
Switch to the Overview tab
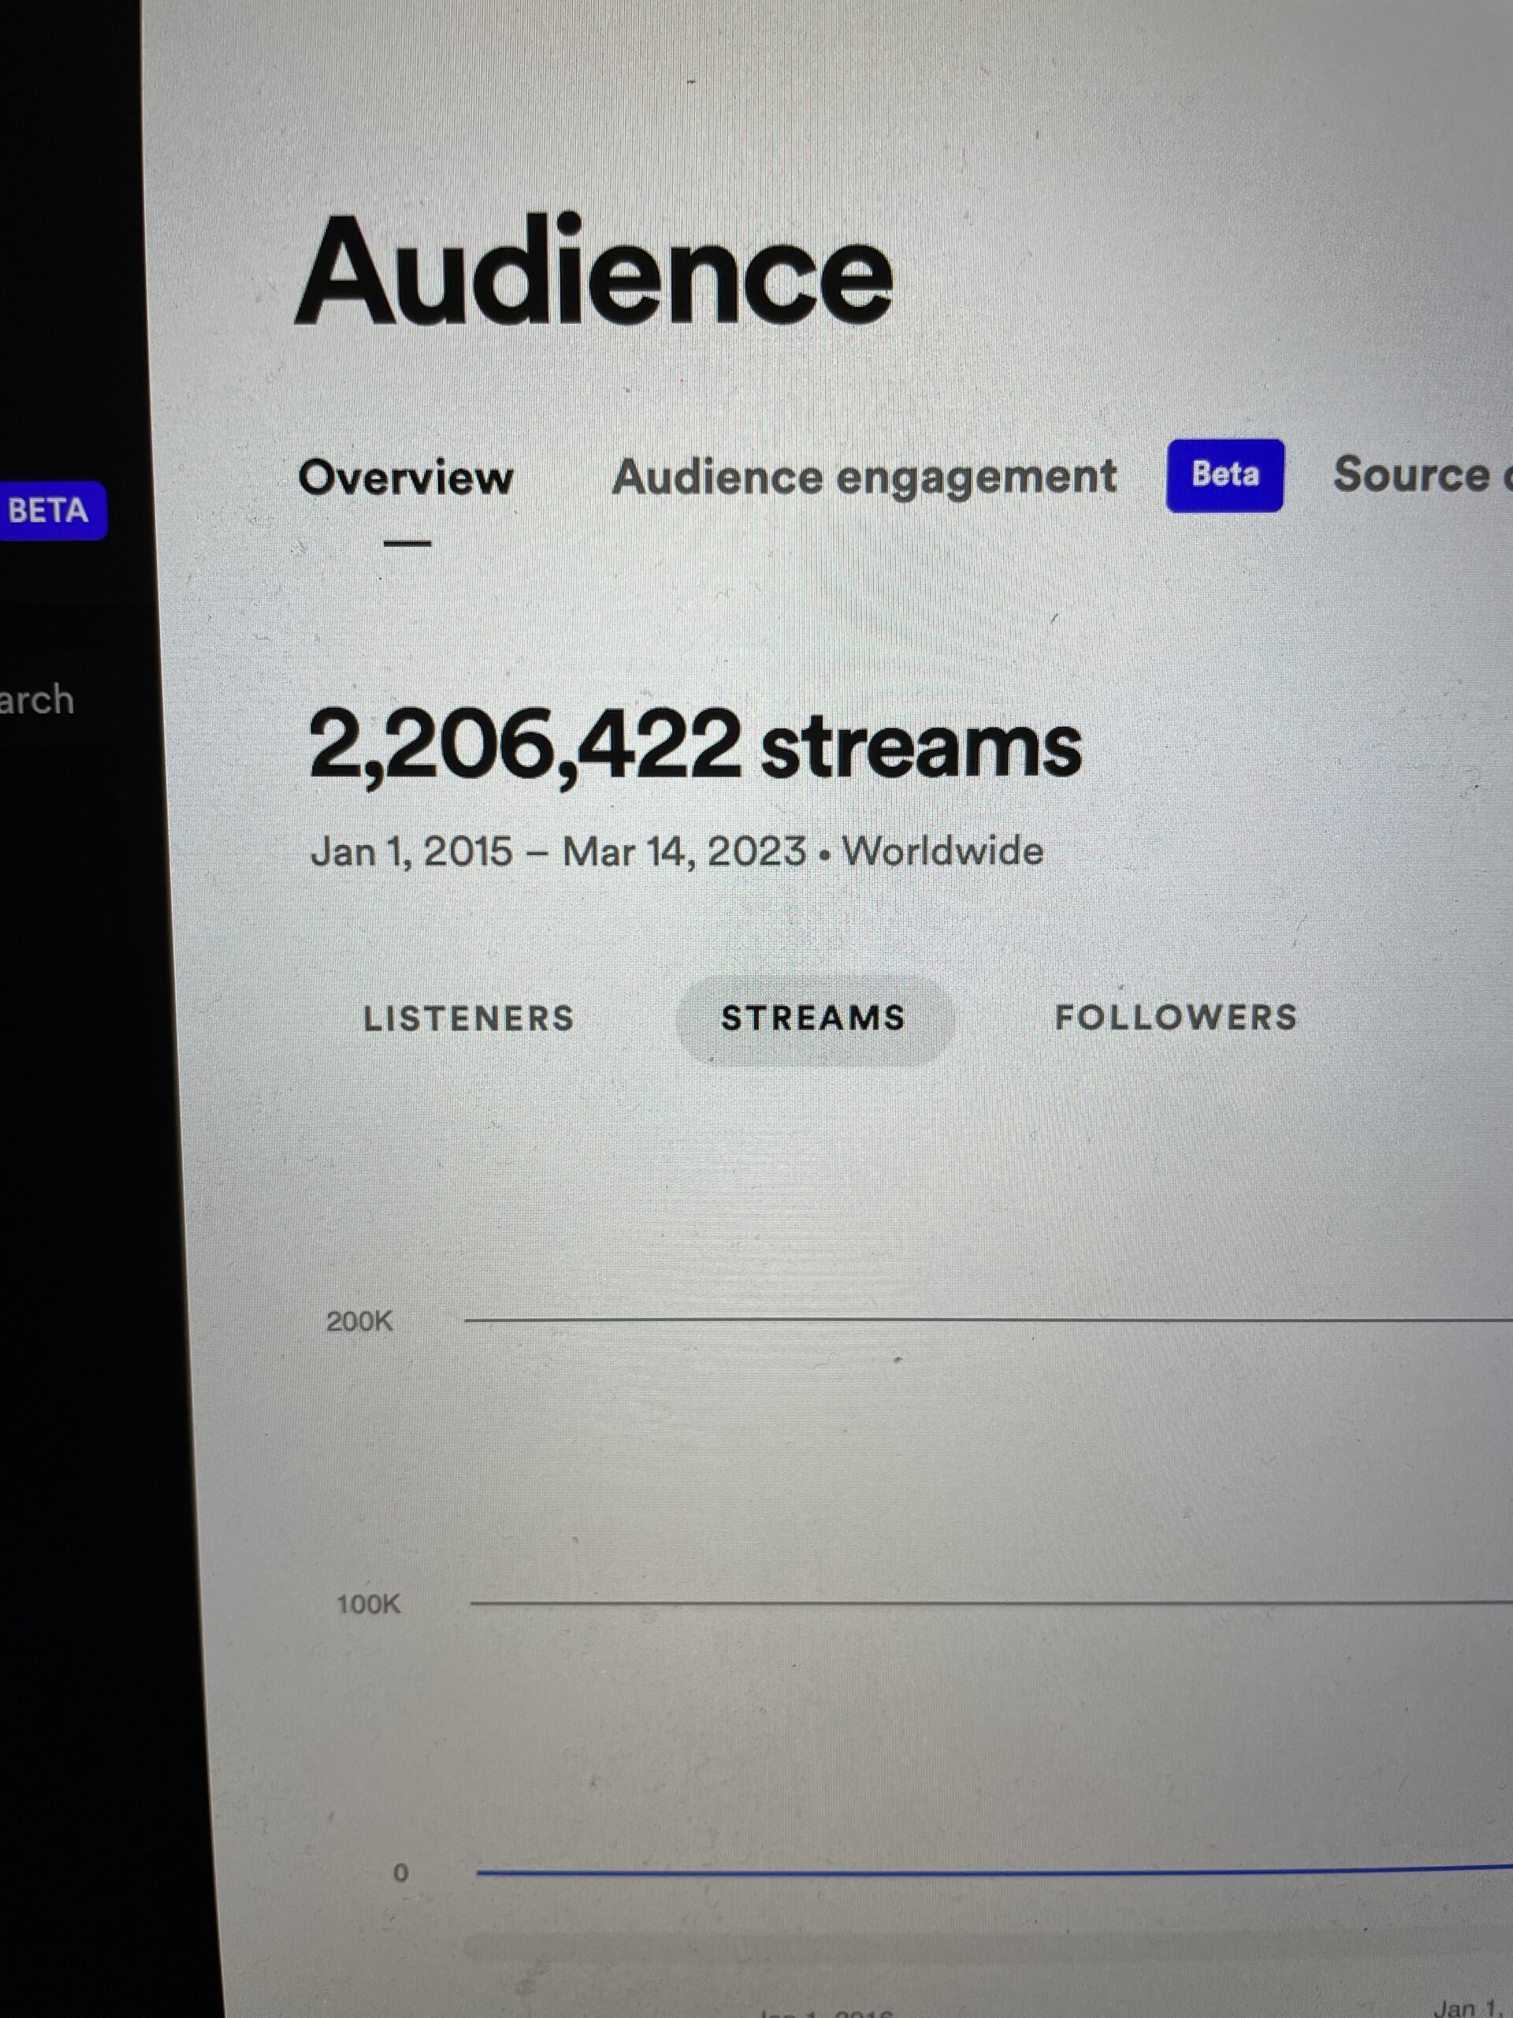tap(406, 477)
